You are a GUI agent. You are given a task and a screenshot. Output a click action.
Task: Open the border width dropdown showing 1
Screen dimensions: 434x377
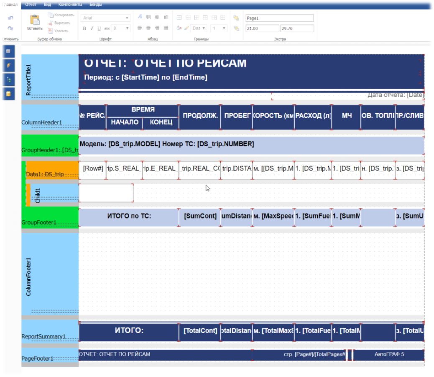pos(219,28)
